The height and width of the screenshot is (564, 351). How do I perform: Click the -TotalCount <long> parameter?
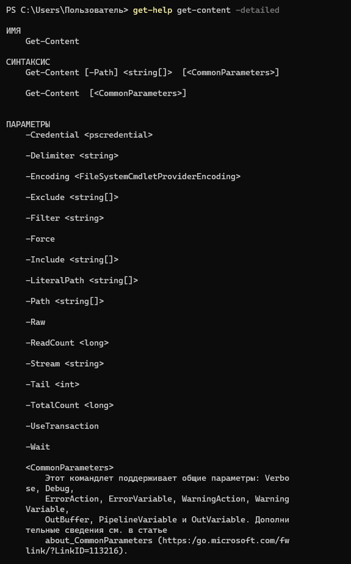[70, 406]
